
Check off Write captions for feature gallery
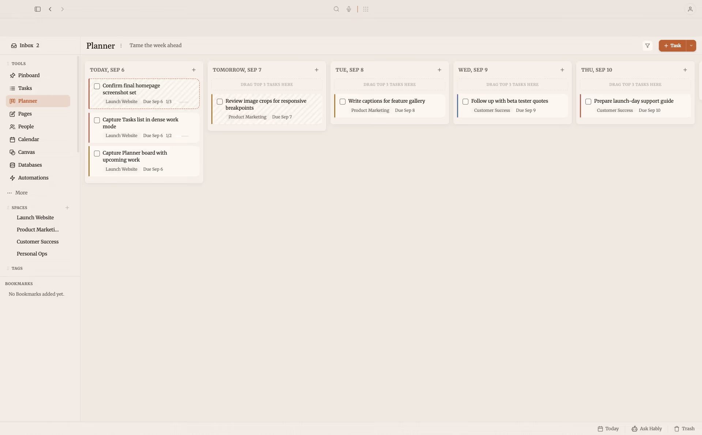tap(343, 102)
